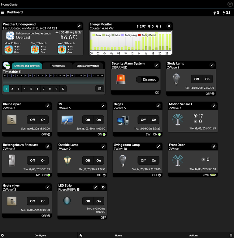Click the HomeGenie logo in top-right corner
This screenshot has height=238, width=234.
[230, 4]
